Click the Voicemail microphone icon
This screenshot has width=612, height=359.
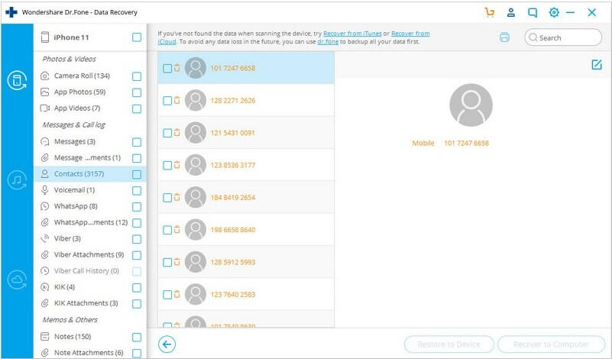45,190
